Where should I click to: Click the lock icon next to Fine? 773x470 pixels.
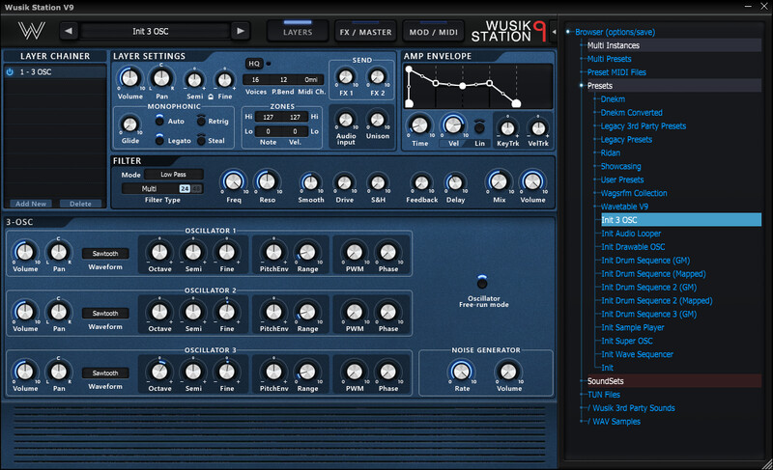click(x=211, y=97)
